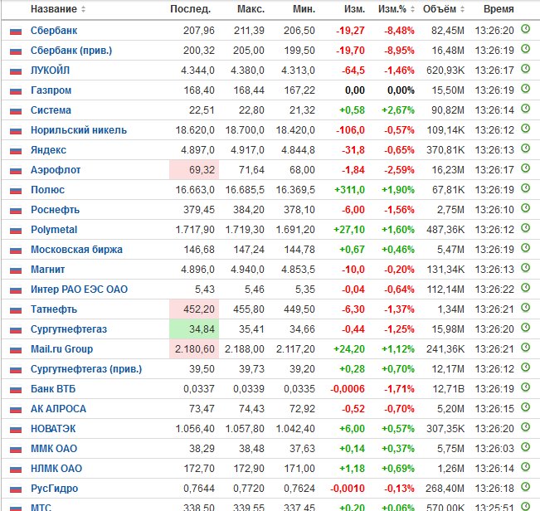Open the Mail.ru Group stock link
540x511 pixels.
point(61,349)
